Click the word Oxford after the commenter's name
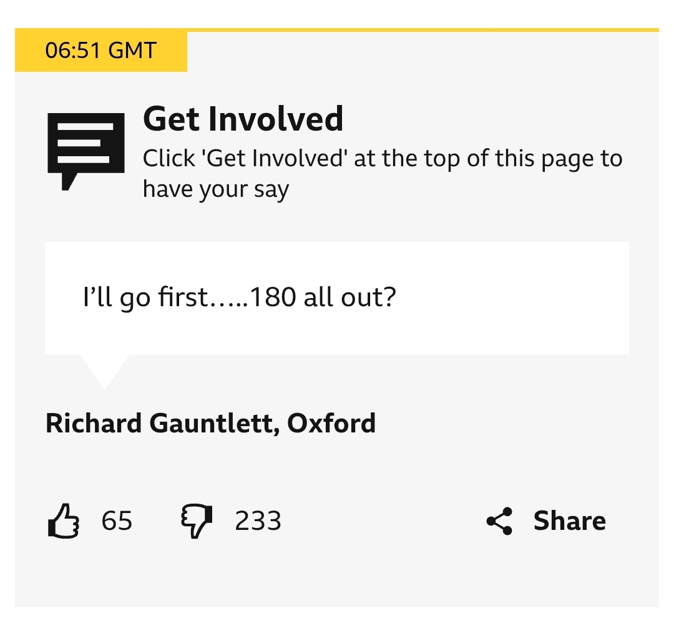The width and height of the screenshot is (674, 628). coord(331,424)
